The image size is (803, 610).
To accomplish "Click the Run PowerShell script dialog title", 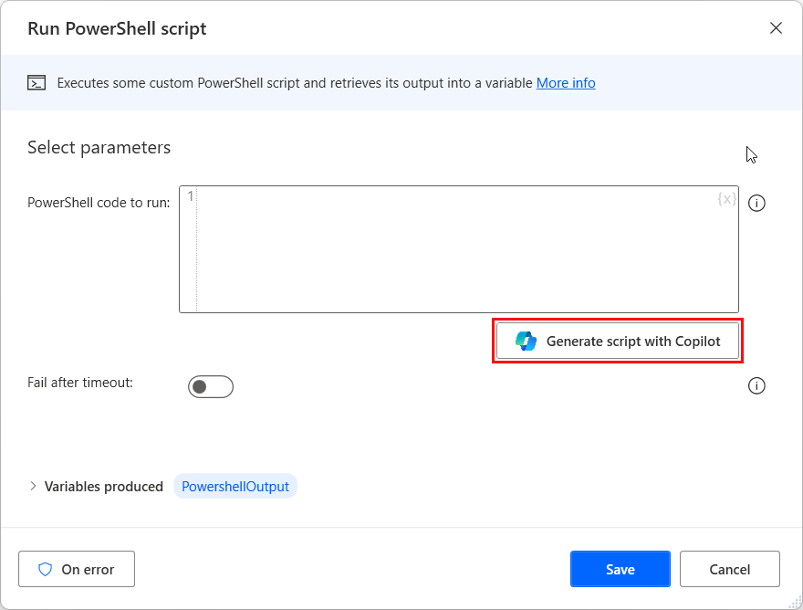I will point(116,28).
